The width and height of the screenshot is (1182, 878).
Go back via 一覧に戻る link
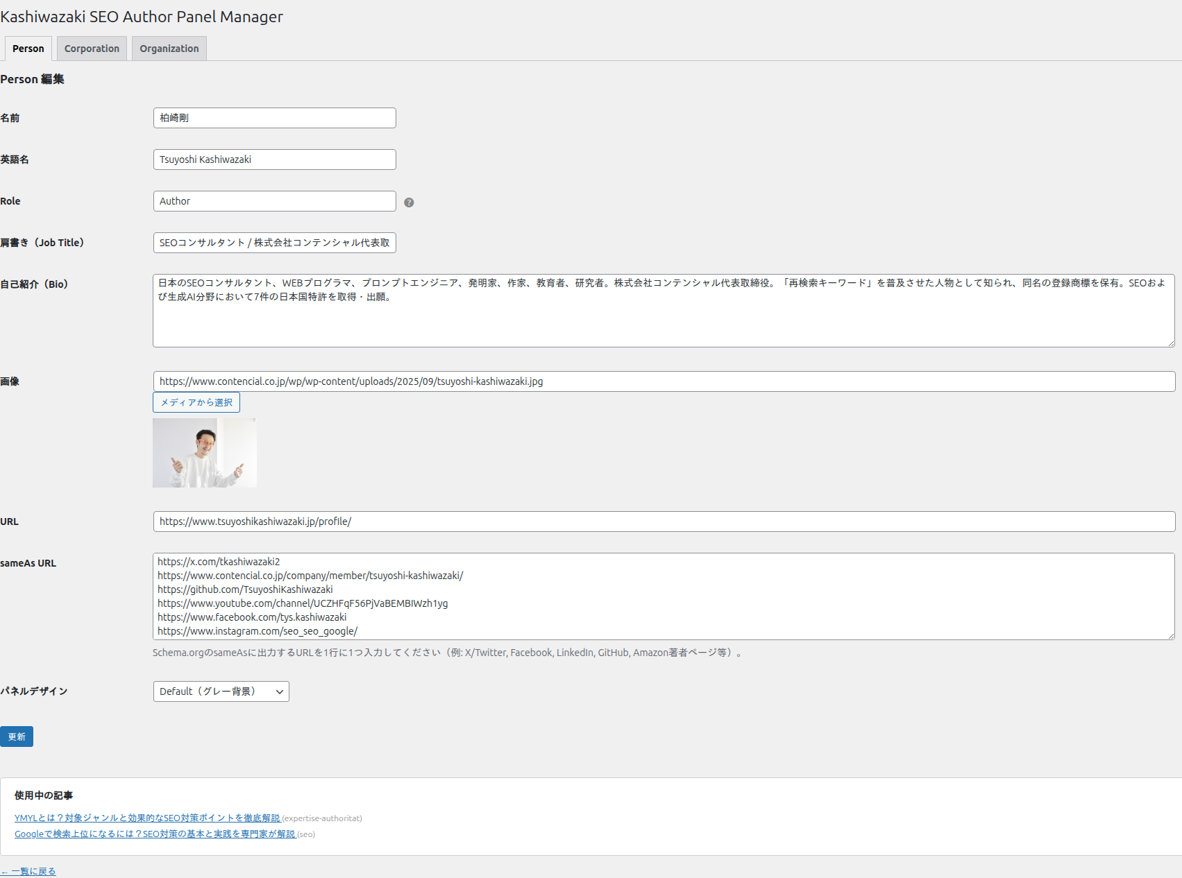[28, 872]
